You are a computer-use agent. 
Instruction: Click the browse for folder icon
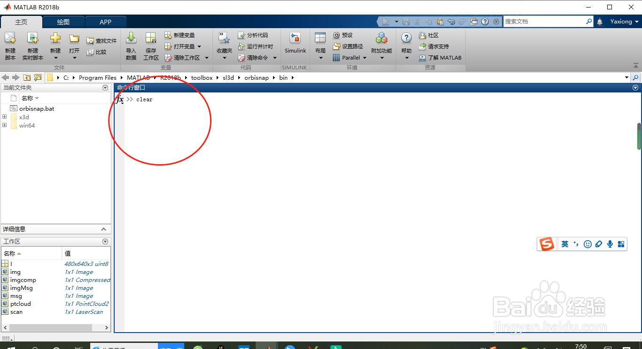tap(38, 77)
